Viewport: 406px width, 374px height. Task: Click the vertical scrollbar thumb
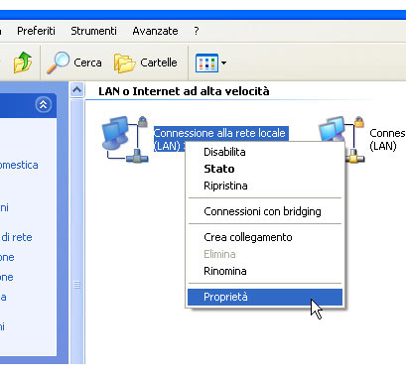pos(76,231)
